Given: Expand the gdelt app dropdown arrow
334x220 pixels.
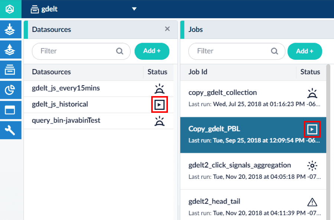Looking at the screenshot, I should [134, 9].
